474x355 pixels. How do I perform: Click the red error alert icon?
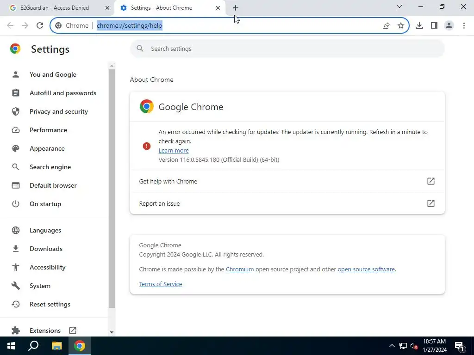[147, 146]
